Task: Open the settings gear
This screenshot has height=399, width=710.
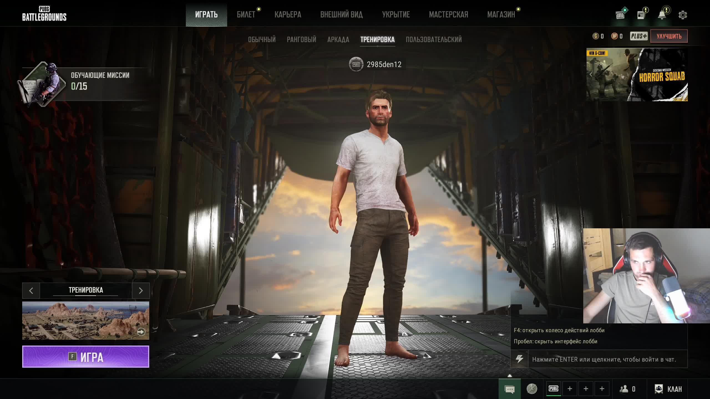Action: (x=683, y=15)
